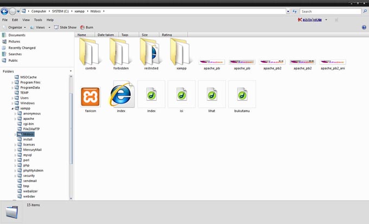Click the Refresh button next to address bar

click(295, 11)
